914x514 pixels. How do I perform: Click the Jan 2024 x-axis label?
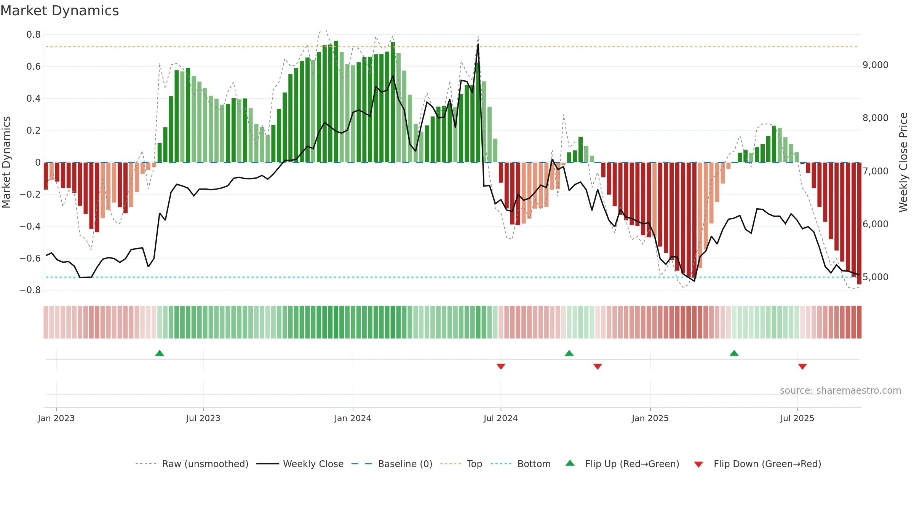(x=353, y=418)
